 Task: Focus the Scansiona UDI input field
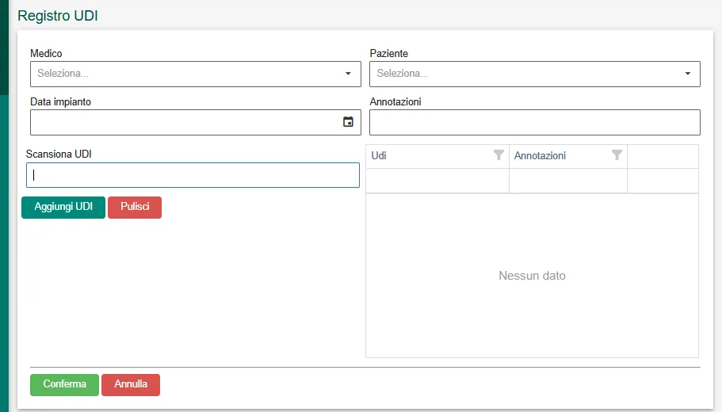click(193, 175)
